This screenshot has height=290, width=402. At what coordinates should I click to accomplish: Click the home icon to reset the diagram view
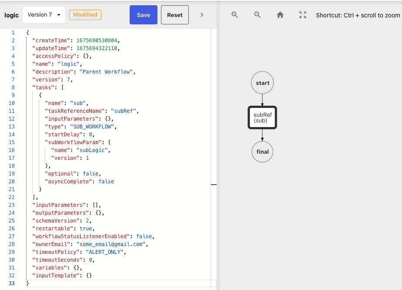[x=280, y=14]
